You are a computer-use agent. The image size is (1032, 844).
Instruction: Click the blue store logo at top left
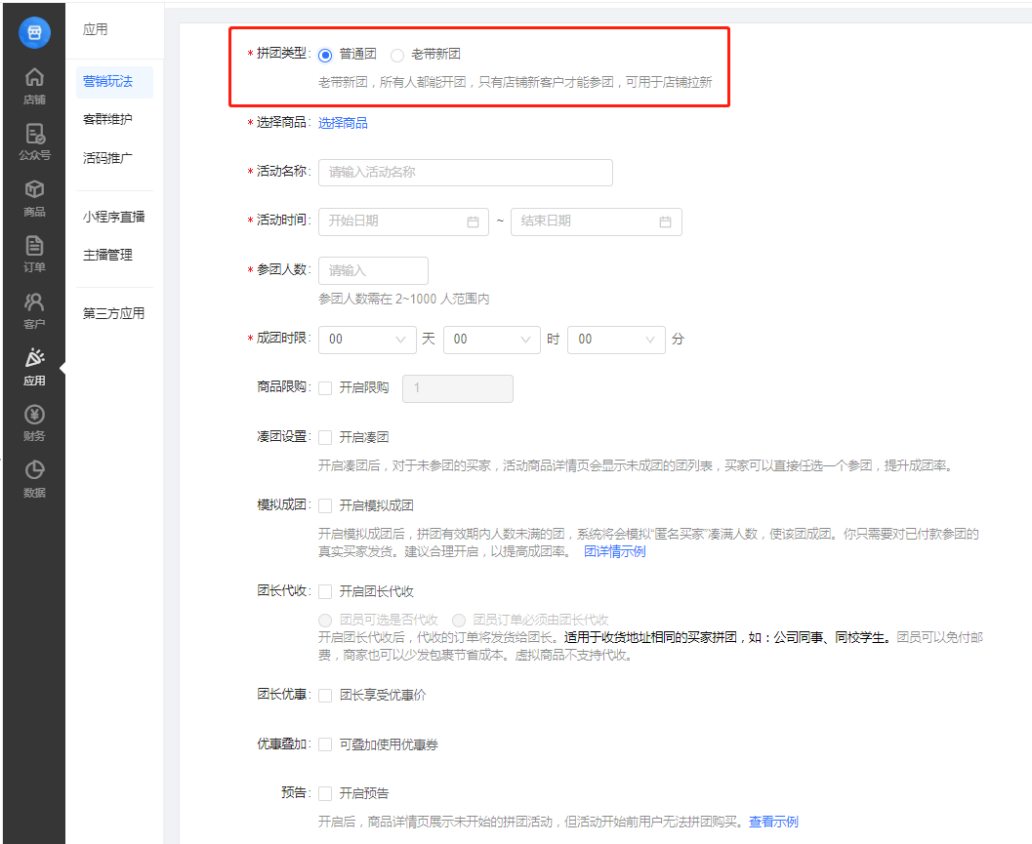(34, 32)
